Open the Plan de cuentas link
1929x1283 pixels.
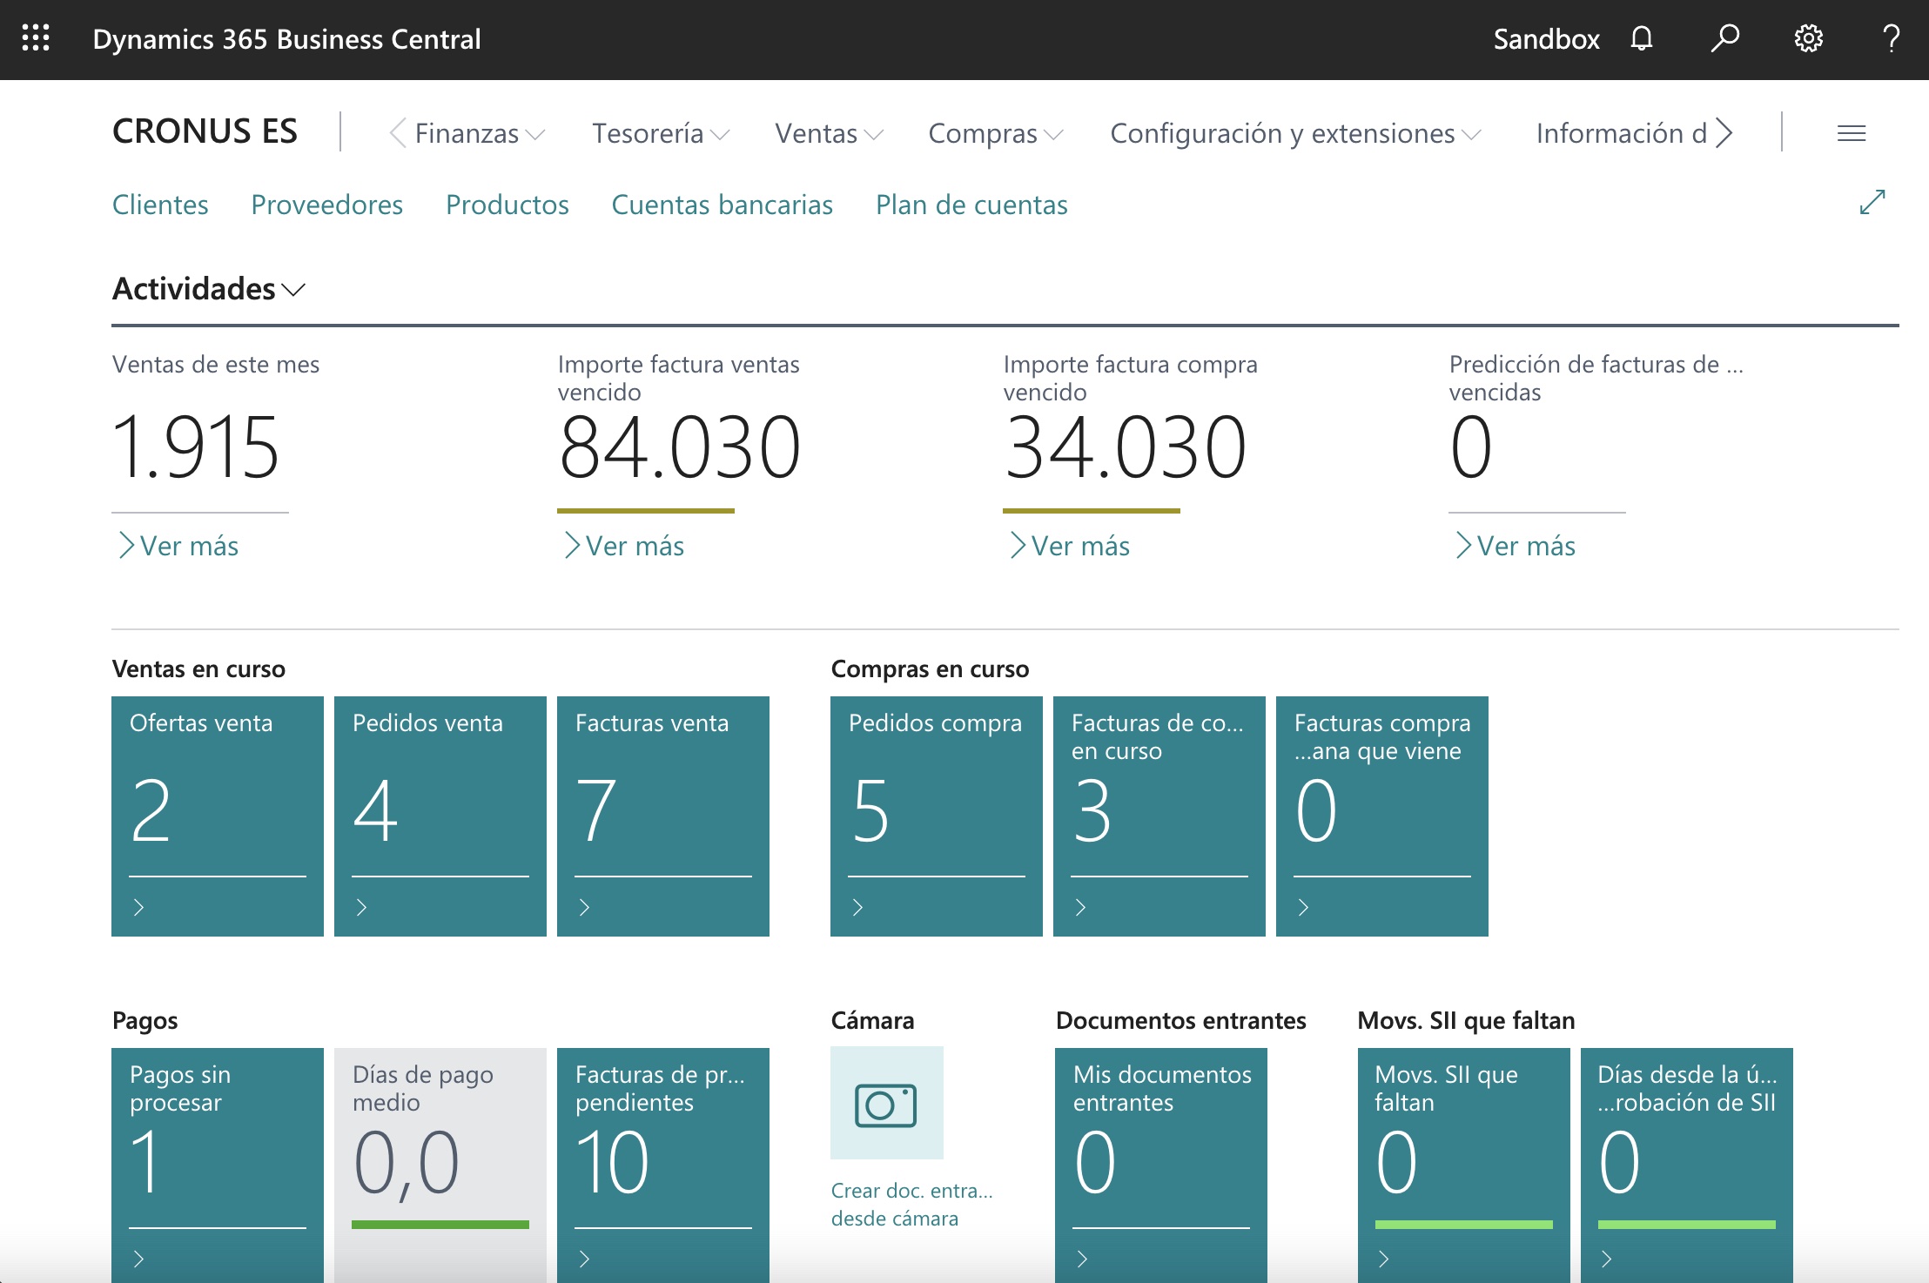point(971,205)
